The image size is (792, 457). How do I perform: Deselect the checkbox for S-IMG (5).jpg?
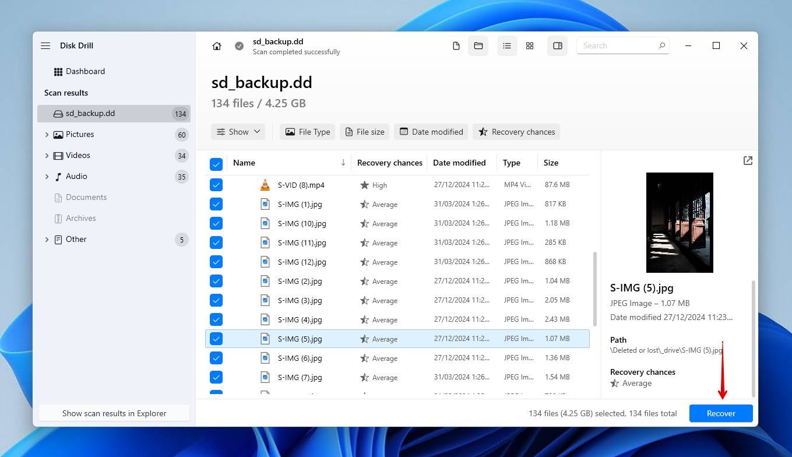[216, 339]
